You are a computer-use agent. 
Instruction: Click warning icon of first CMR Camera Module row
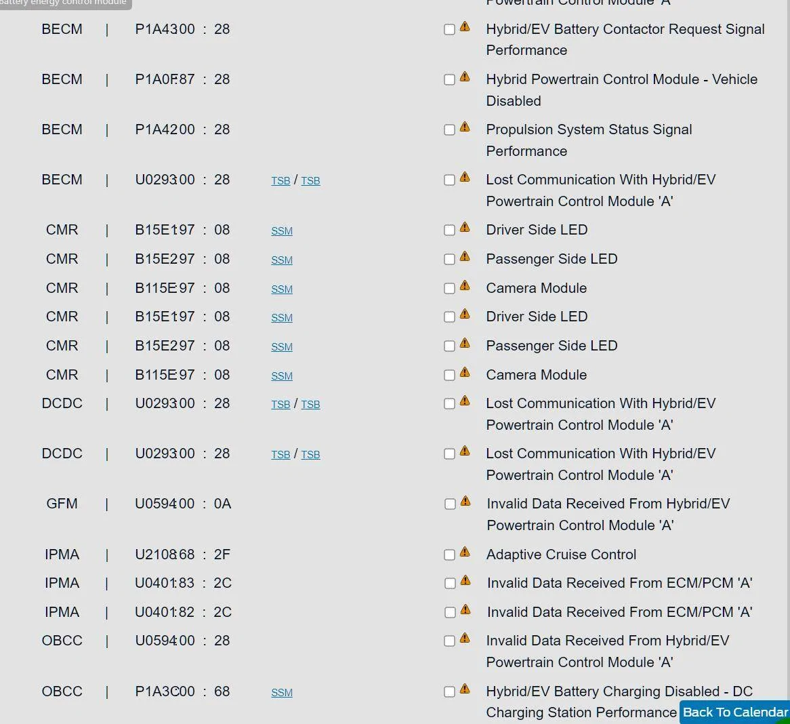tap(465, 285)
